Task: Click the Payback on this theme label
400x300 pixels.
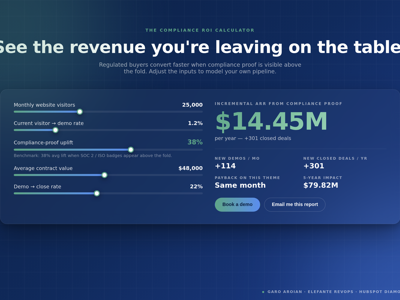Action: [x=247, y=178]
